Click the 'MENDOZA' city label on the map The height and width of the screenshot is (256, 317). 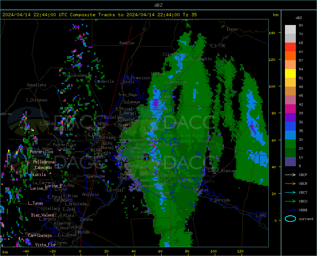[94, 129]
